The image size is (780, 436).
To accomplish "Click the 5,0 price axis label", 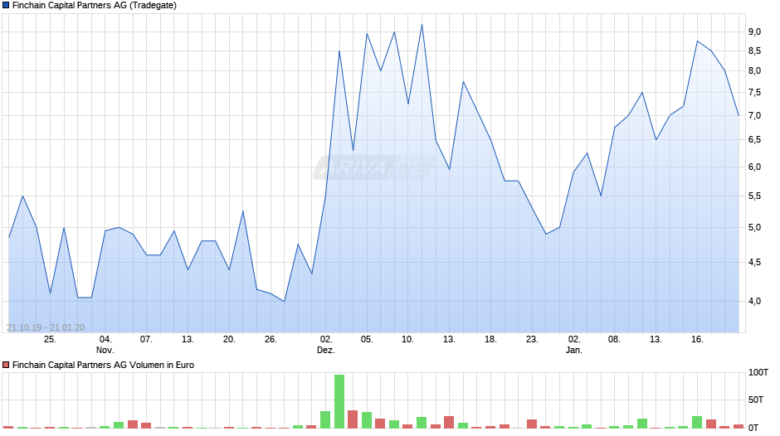I will tap(754, 227).
